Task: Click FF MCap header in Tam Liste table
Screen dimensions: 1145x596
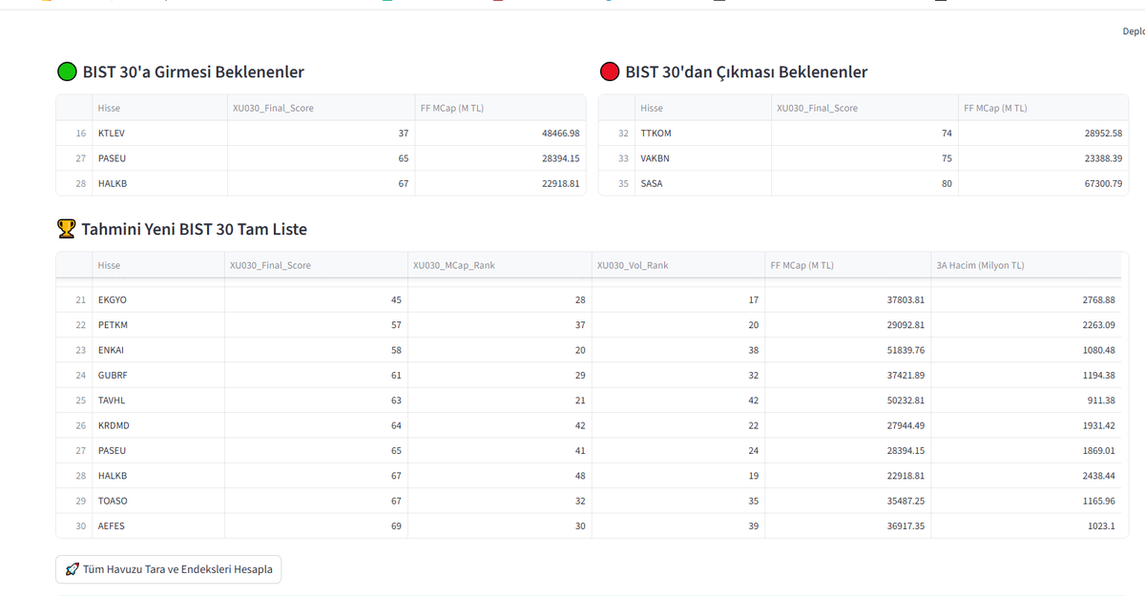Action: 848,265
